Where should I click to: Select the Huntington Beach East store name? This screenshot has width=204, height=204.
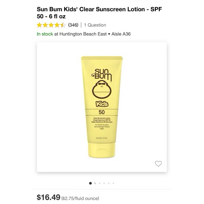[83, 34]
